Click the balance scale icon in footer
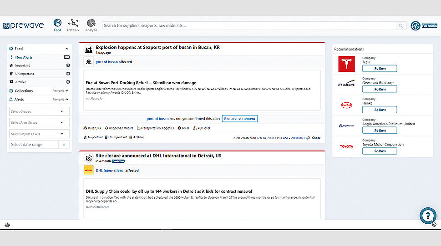Image resolution: width=441 pixels, height=246 pixels. click(x=7, y=225)
